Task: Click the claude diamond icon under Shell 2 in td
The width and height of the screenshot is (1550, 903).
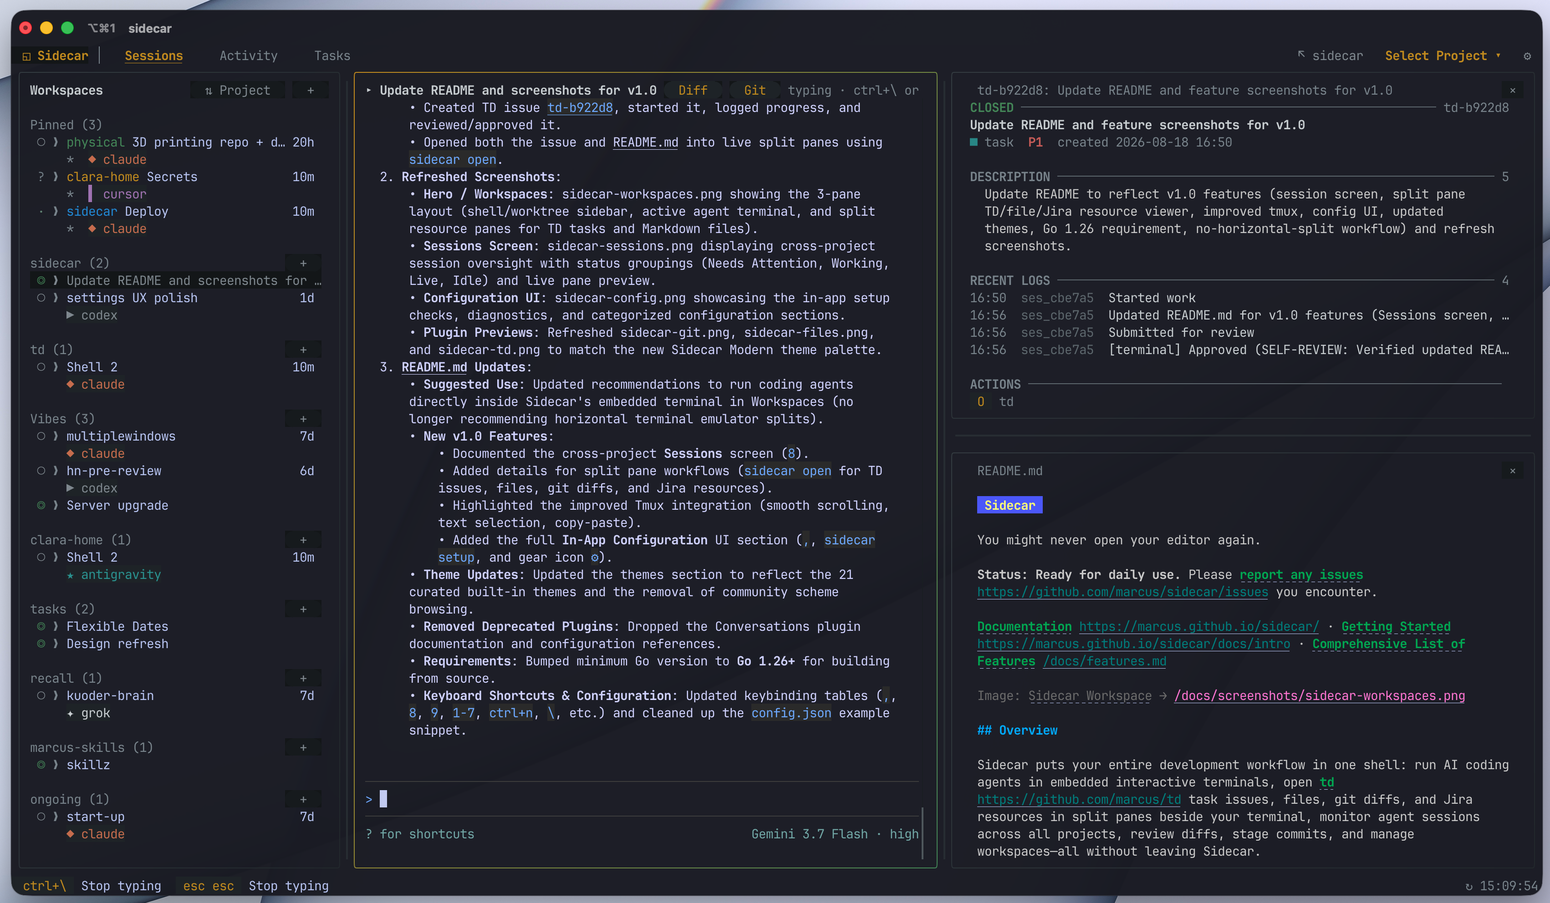Action: (70, 384)
